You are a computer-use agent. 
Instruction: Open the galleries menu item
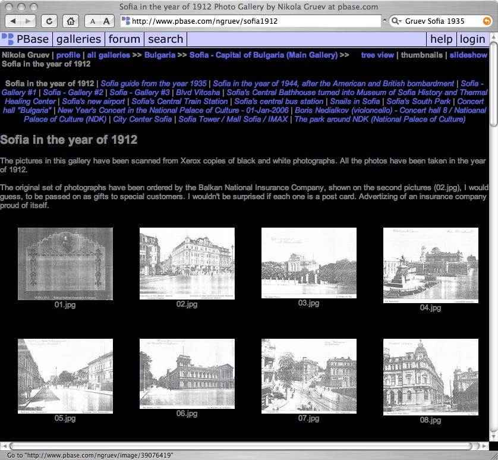pyautogui.click(x=79, y=39)
